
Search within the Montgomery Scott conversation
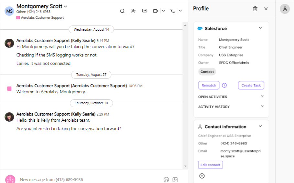click(122, 11)
